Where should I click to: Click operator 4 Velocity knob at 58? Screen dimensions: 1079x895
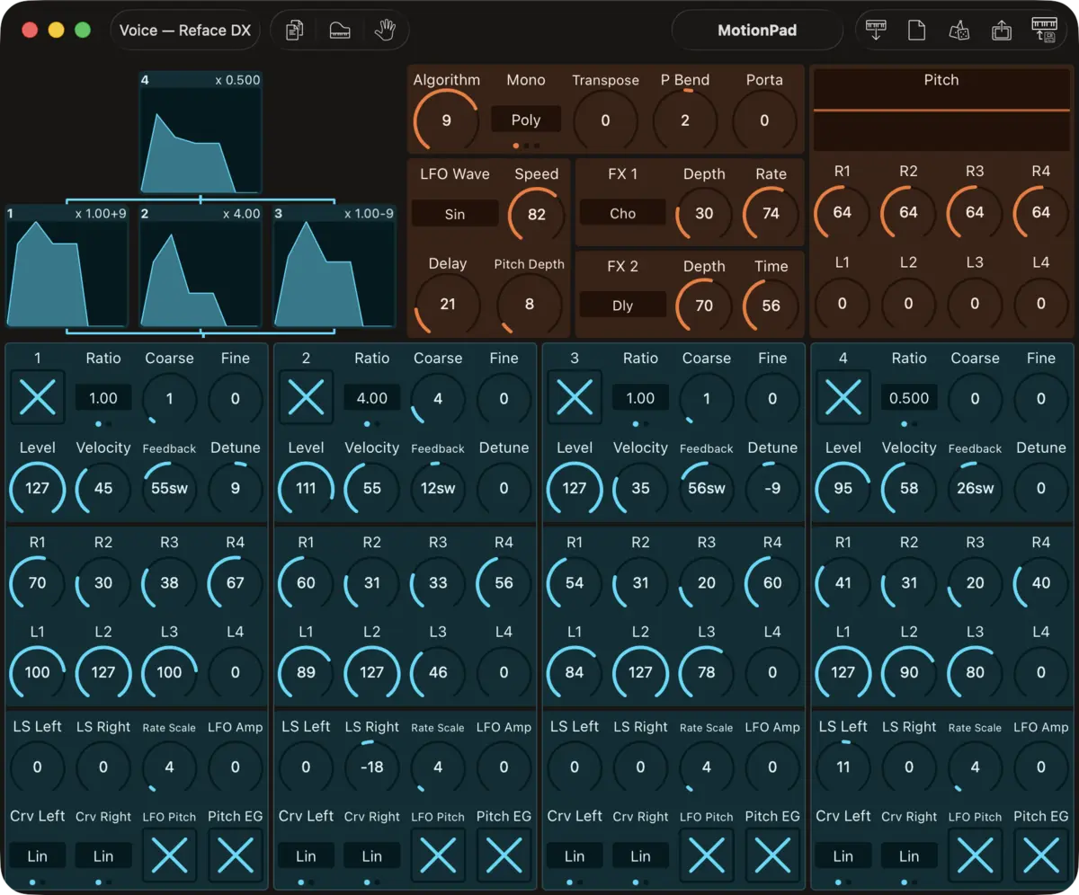909,489
